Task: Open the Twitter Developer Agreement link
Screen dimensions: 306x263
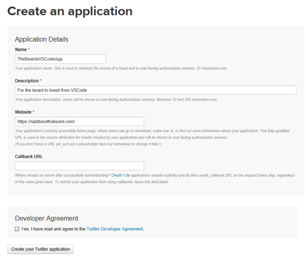Action: [115, 229]
